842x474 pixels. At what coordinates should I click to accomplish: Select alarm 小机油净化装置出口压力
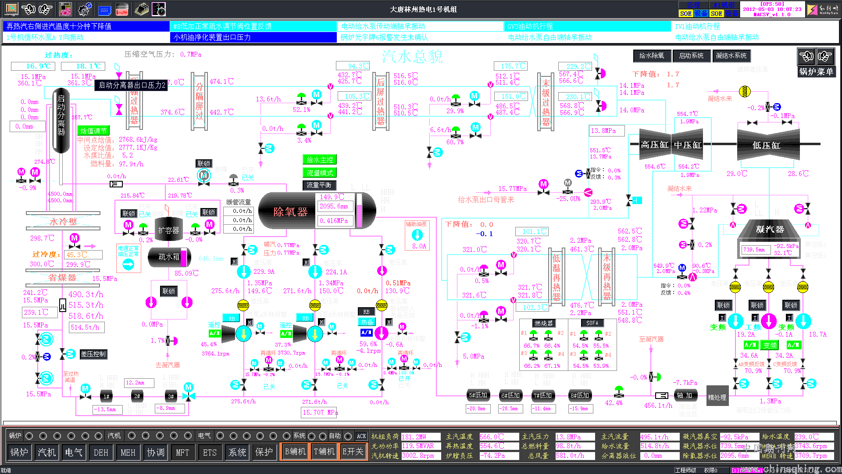pos(253,37)
